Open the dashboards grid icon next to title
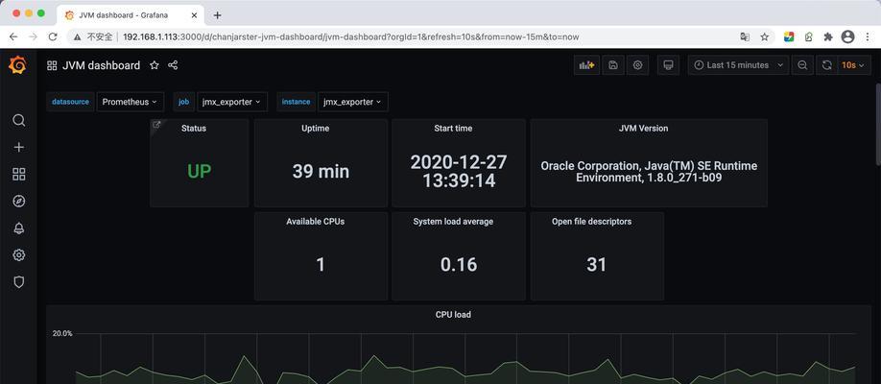Image resolution: width=881 pixels, height=384 pixels. click(x=52, y=66)
